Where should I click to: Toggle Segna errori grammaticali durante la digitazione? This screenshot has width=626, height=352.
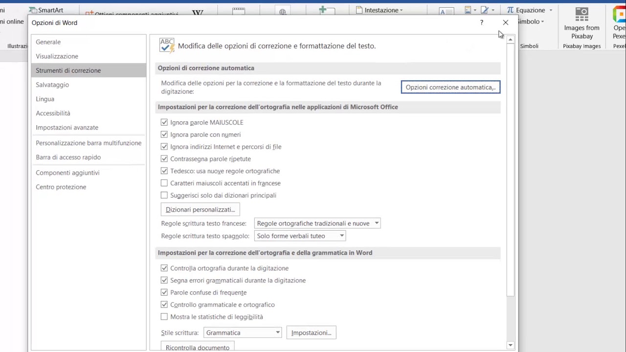(x=164, y=280)
